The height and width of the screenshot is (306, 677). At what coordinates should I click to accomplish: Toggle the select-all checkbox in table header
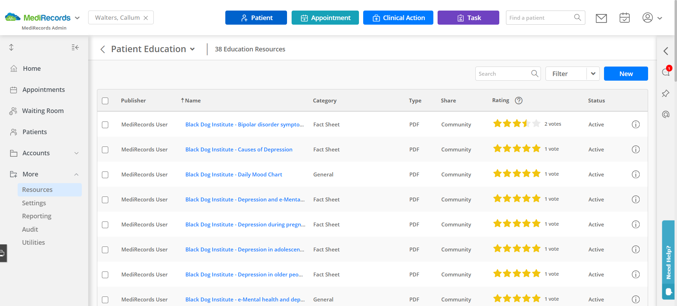(x=105, y=101)
